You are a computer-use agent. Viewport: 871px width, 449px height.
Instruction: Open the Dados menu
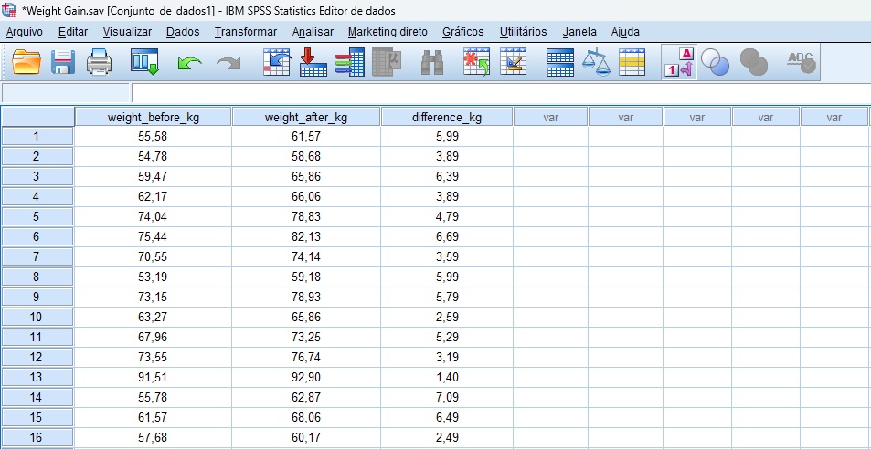tap(183, 32)
